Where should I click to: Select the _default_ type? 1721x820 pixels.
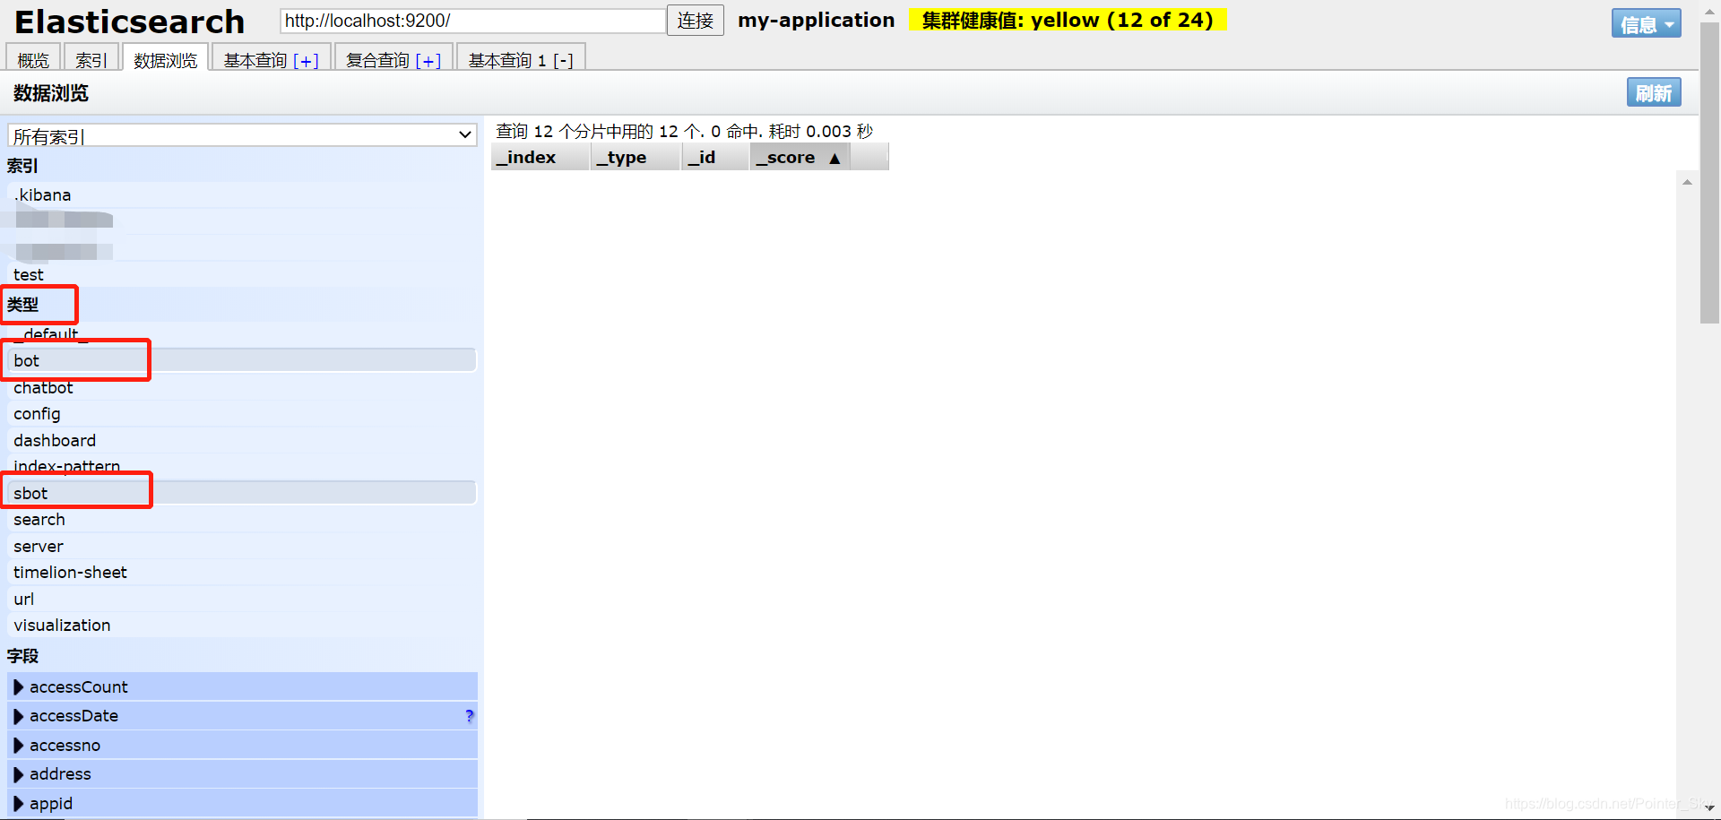point(242,334)
